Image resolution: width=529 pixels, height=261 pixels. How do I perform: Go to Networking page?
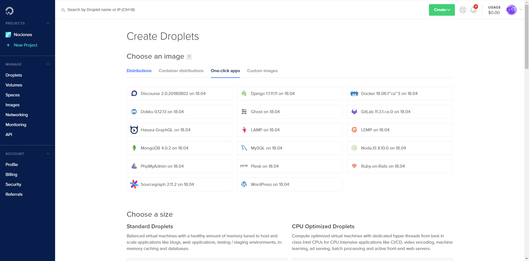tap(17, 115)
